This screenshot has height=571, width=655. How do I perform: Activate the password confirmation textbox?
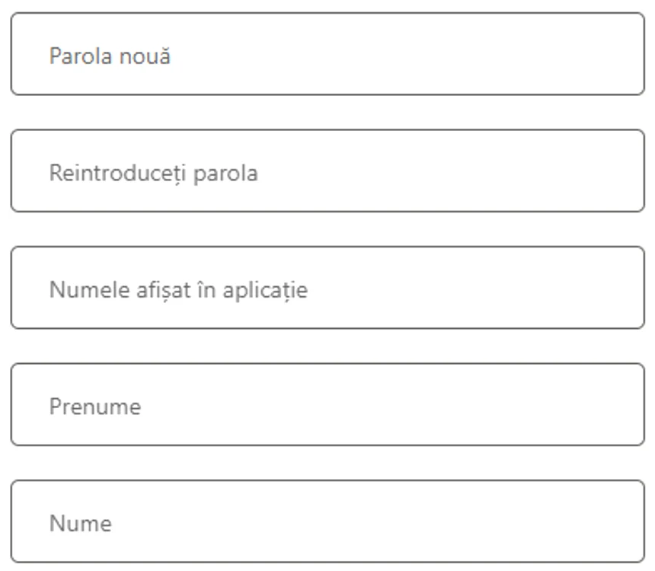(x=327, y=171)
